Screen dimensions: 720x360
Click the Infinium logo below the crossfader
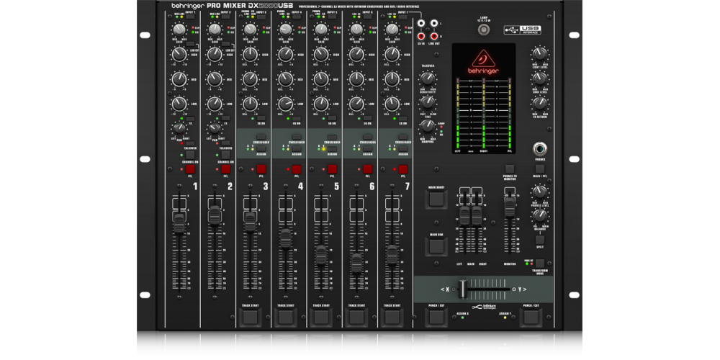click(x=484, y=307)
